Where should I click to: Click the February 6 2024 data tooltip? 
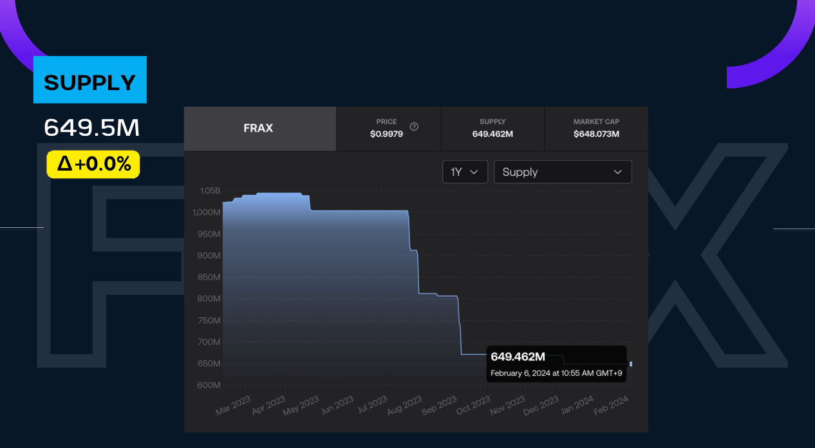tap(556, 364)
